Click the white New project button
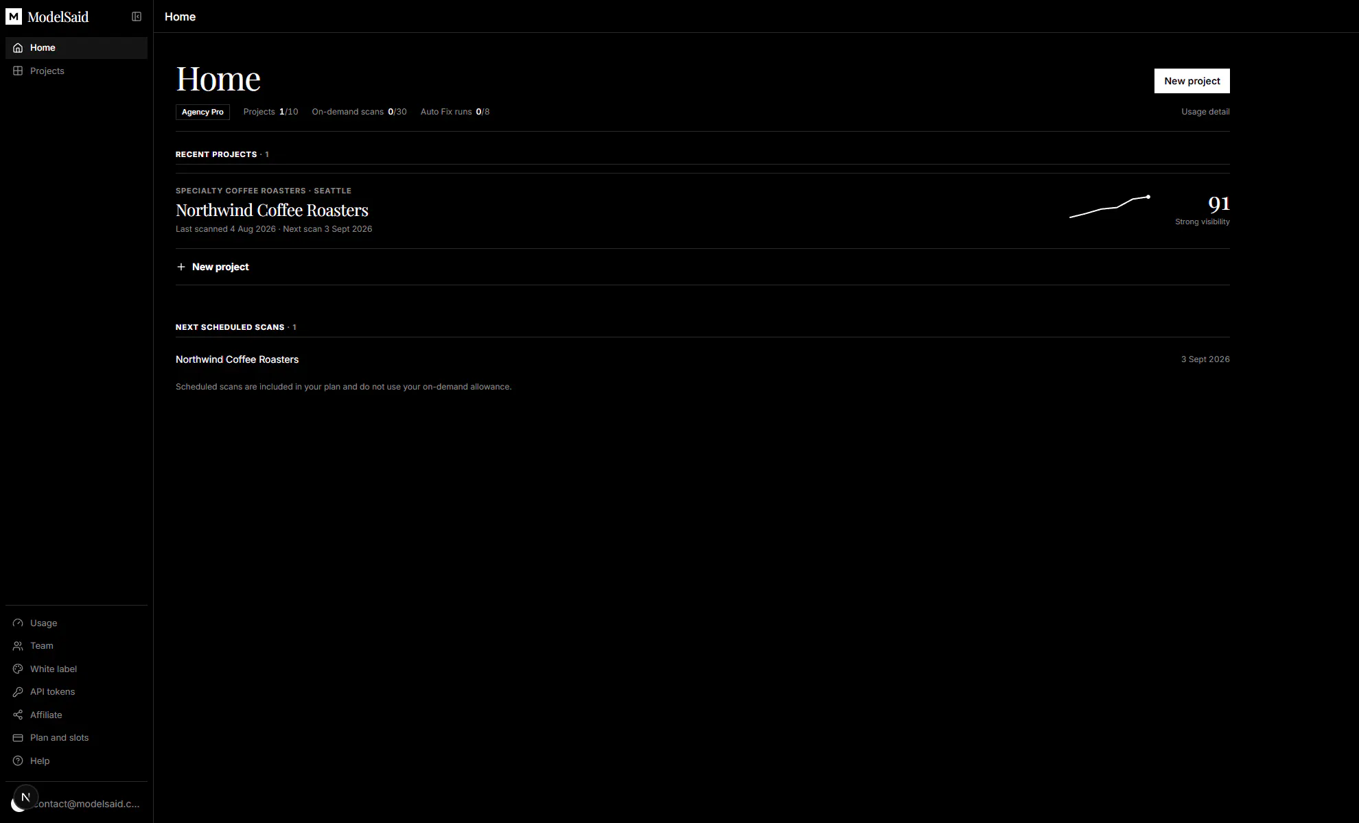 coord(1192,81)
